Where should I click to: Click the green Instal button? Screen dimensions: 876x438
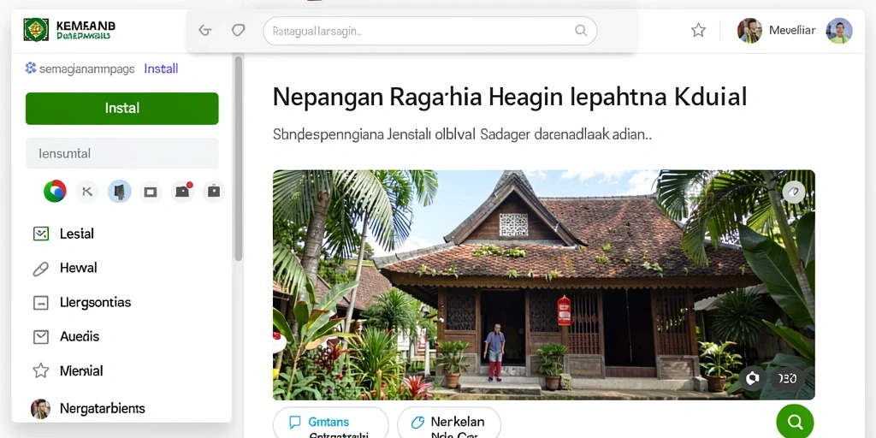121,109
